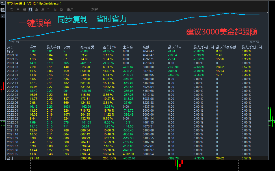
Task: Open the 备 notes tab
Action: pos(61,10)
